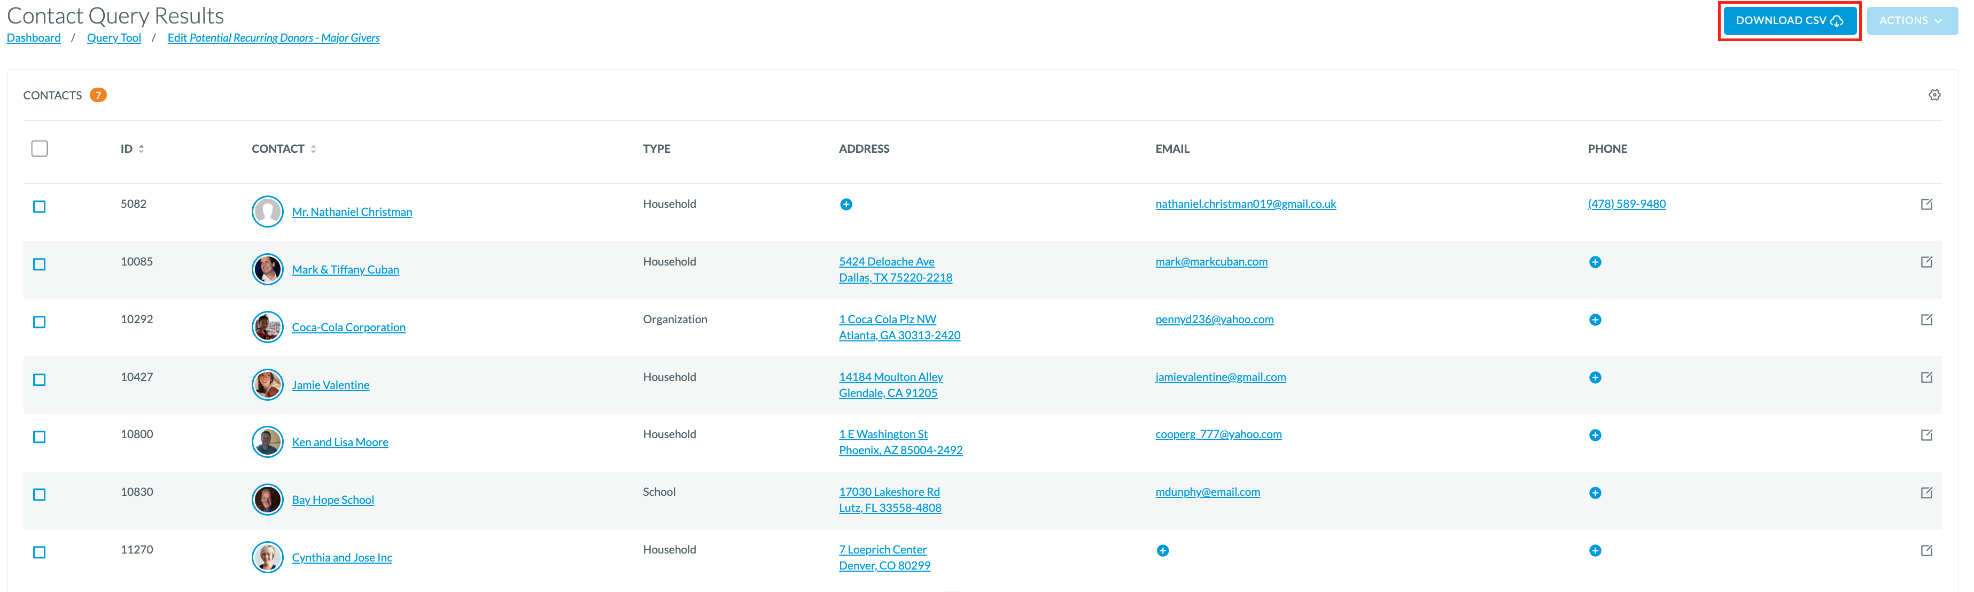Email nathaniel.christman019@gmail.co.uk

pos(1245,204)
